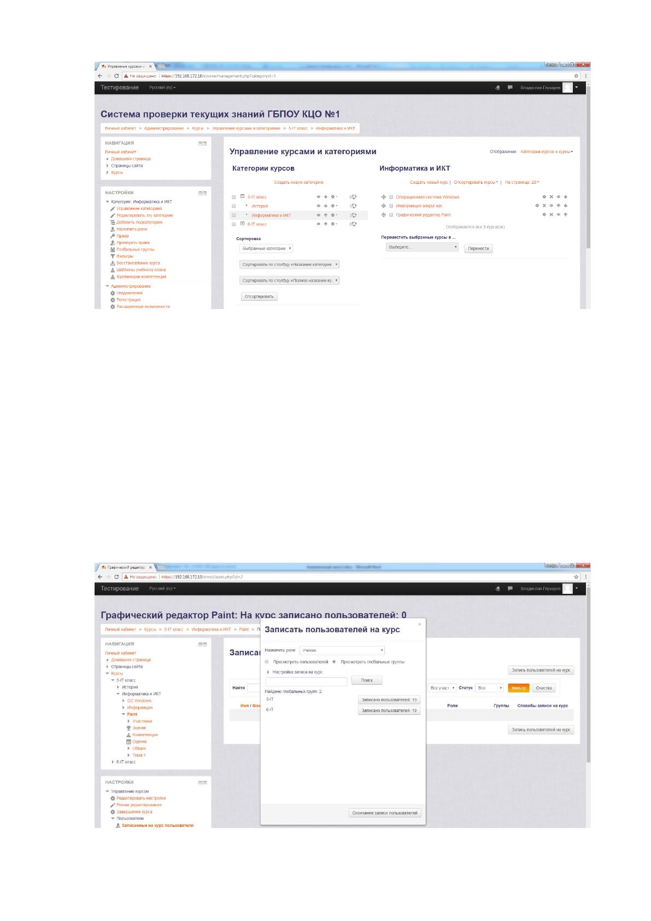The image size is (651, 921).
Task: Click the pencil icon beside Редактировать эту категорию
Action: tap(113, 215)
